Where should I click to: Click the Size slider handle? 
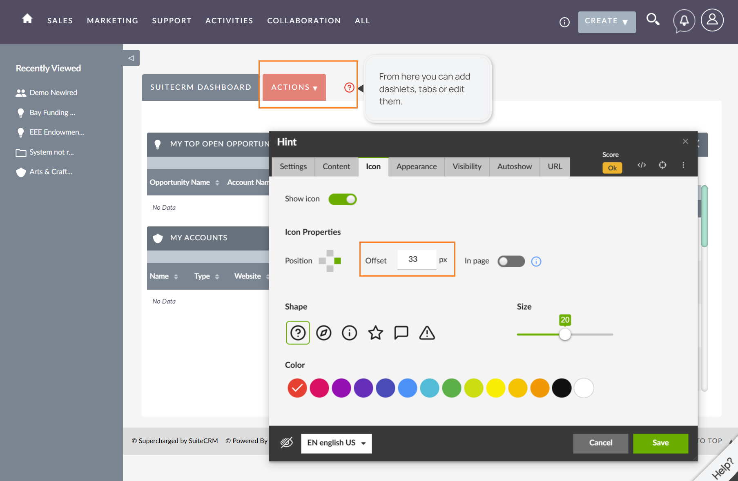[565, 335]
